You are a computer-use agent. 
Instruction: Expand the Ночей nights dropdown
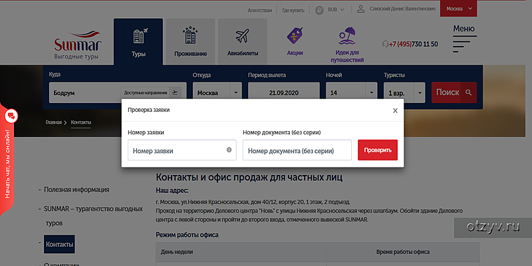351,92
